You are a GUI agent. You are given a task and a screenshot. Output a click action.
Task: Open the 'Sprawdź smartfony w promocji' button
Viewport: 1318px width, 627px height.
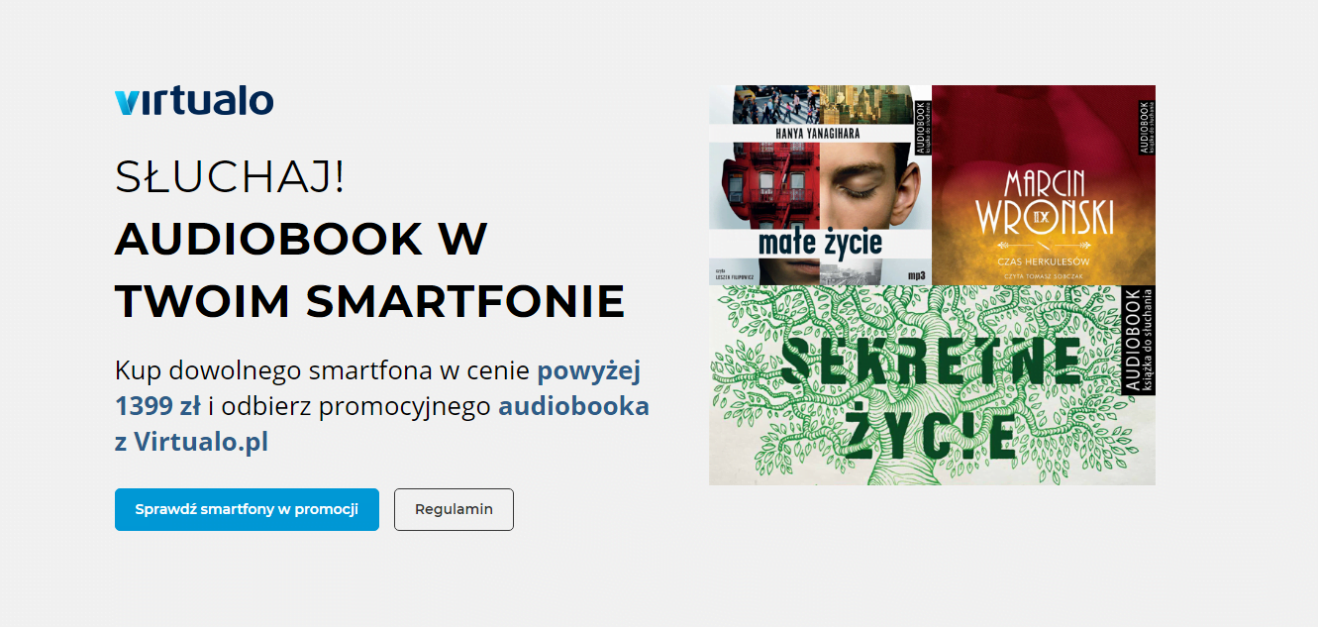pos(247,509)
